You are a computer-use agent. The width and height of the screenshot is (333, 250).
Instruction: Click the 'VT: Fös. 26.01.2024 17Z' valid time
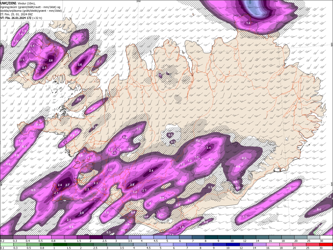click(x=15, y=18)
